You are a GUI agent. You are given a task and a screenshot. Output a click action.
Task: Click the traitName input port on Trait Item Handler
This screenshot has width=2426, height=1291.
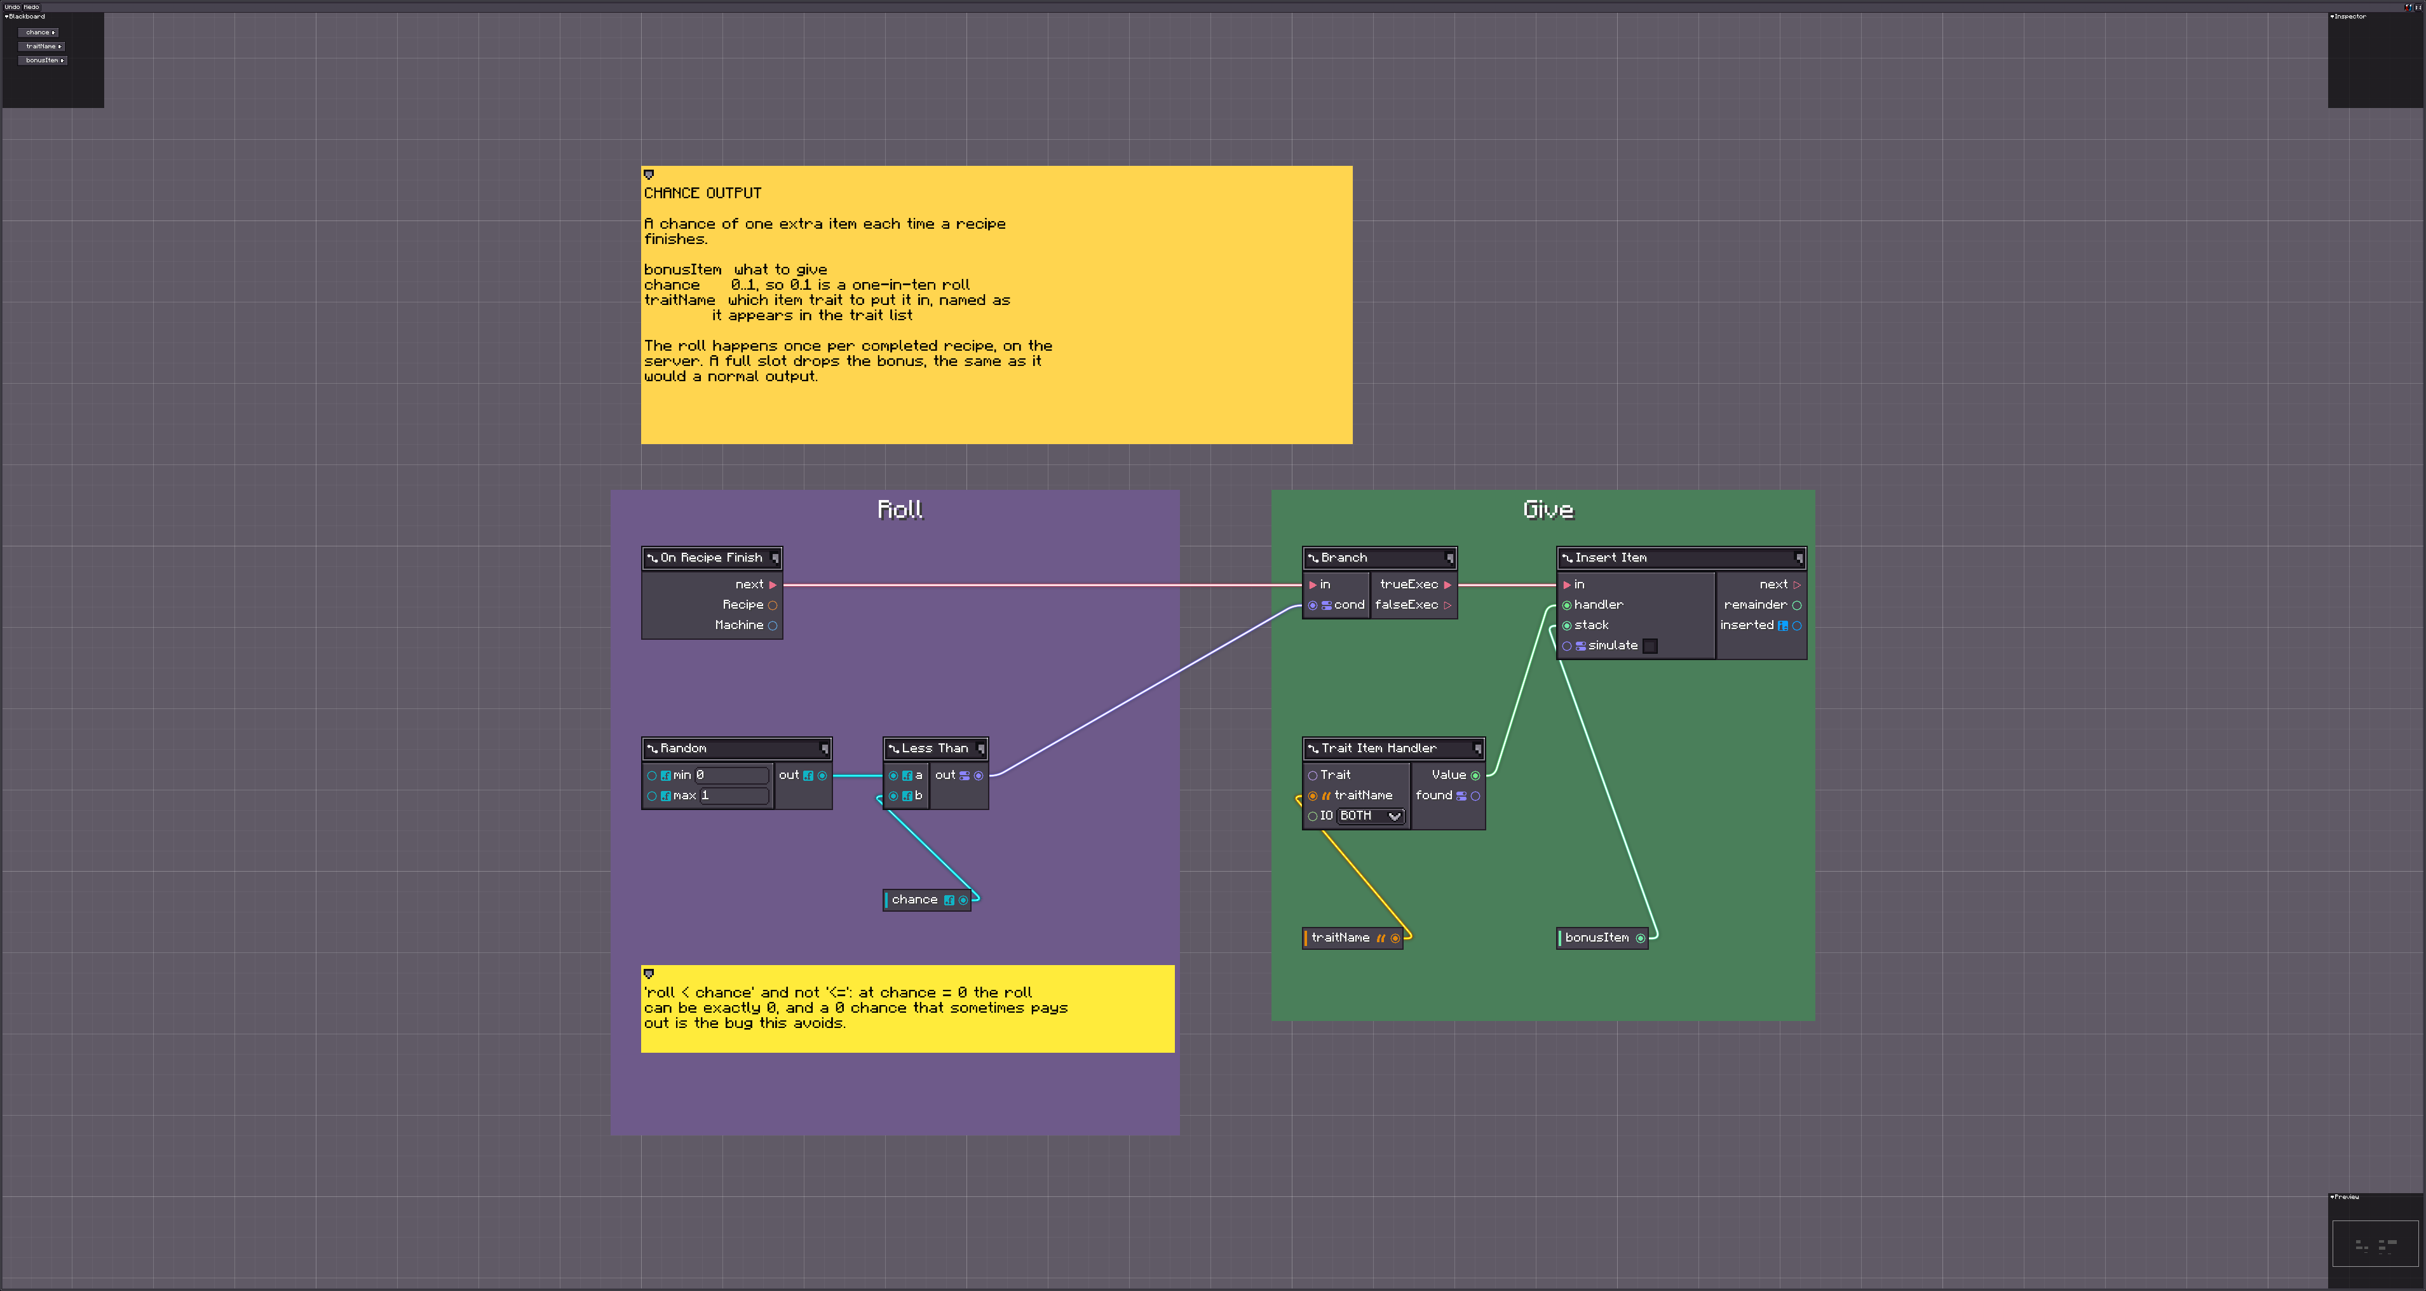(x=1313, y=797)
